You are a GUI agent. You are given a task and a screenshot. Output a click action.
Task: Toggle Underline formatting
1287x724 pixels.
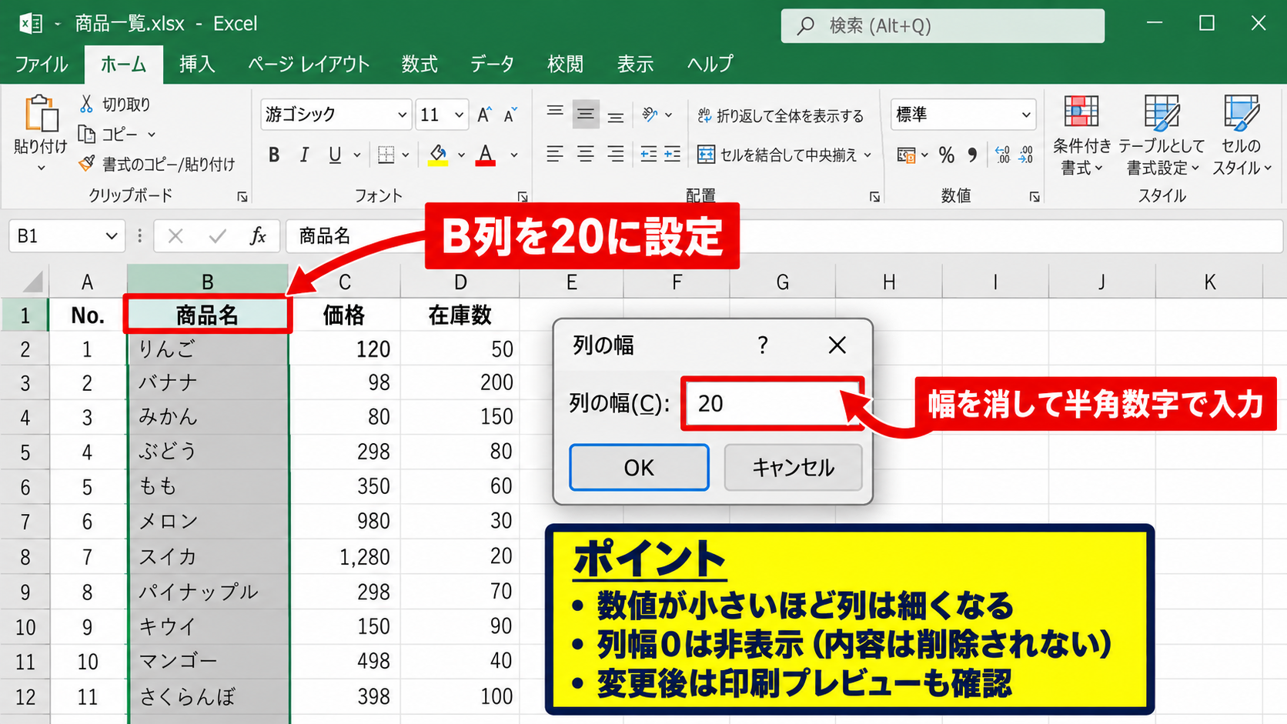point(335,155)
